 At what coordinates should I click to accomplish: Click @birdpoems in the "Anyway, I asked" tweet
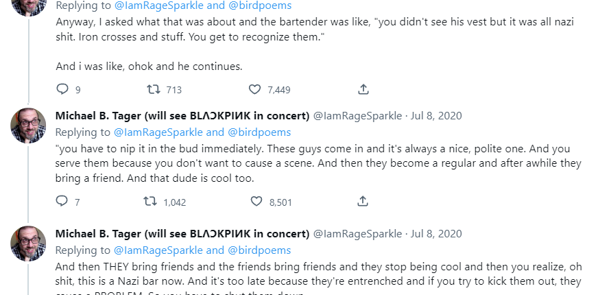point(259,6)
